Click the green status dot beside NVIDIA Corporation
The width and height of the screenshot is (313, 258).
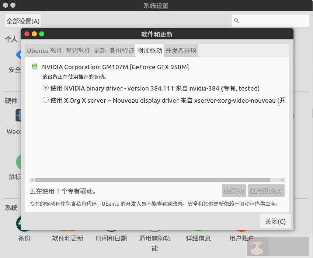pyautogui.click(x=35, y=66)
